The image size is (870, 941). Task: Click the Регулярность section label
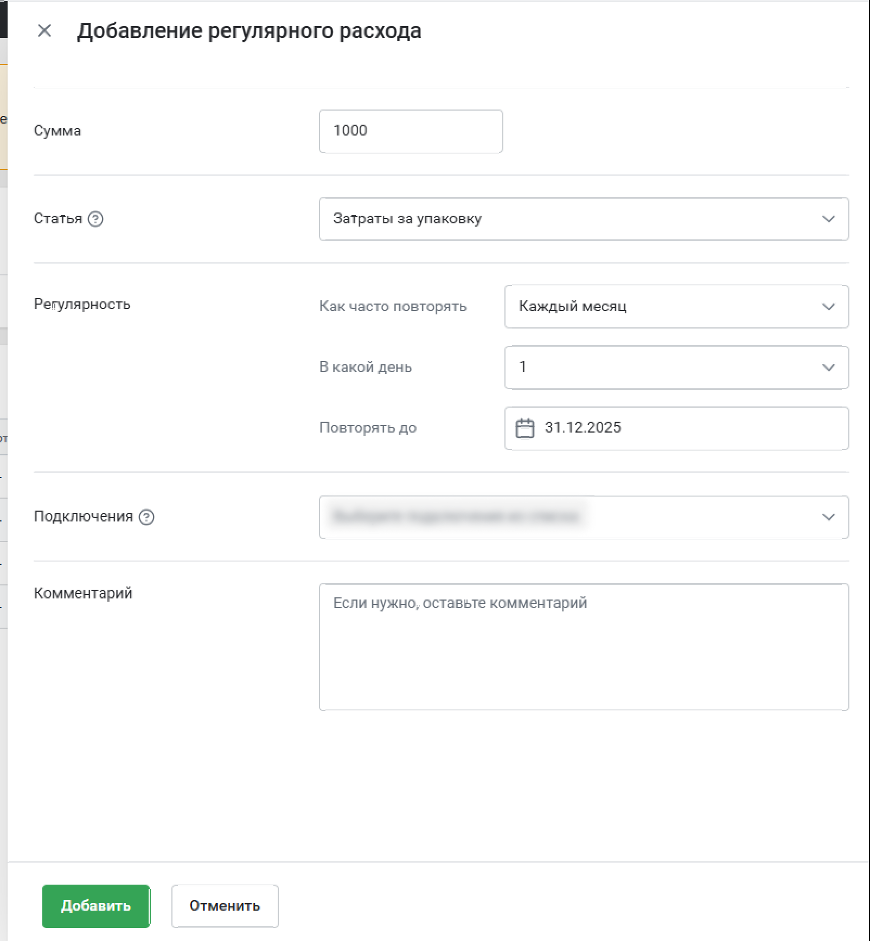(x=82, y=304)
